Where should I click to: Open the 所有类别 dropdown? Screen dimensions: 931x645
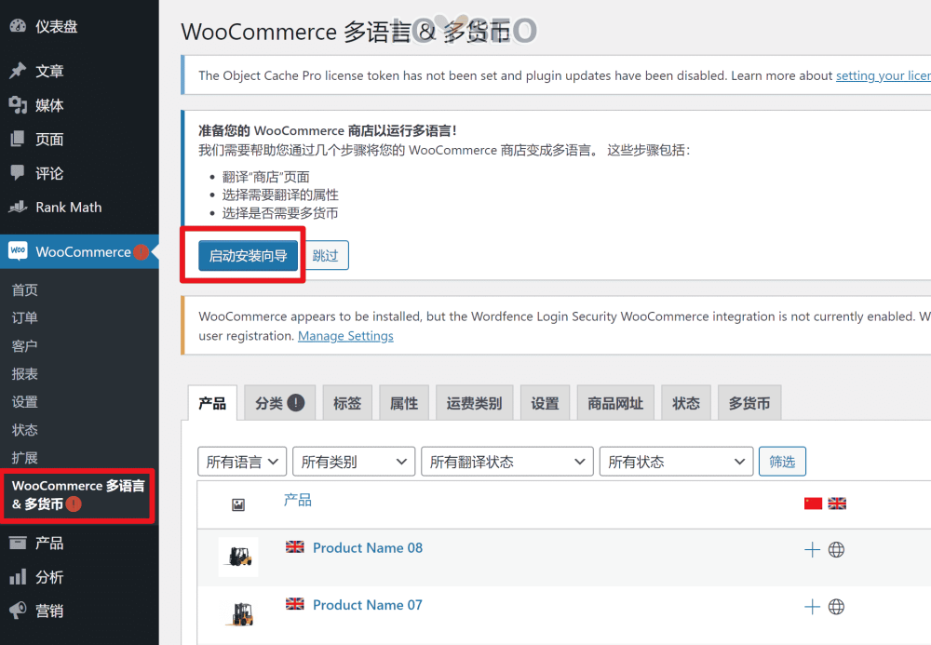point(354,462)
